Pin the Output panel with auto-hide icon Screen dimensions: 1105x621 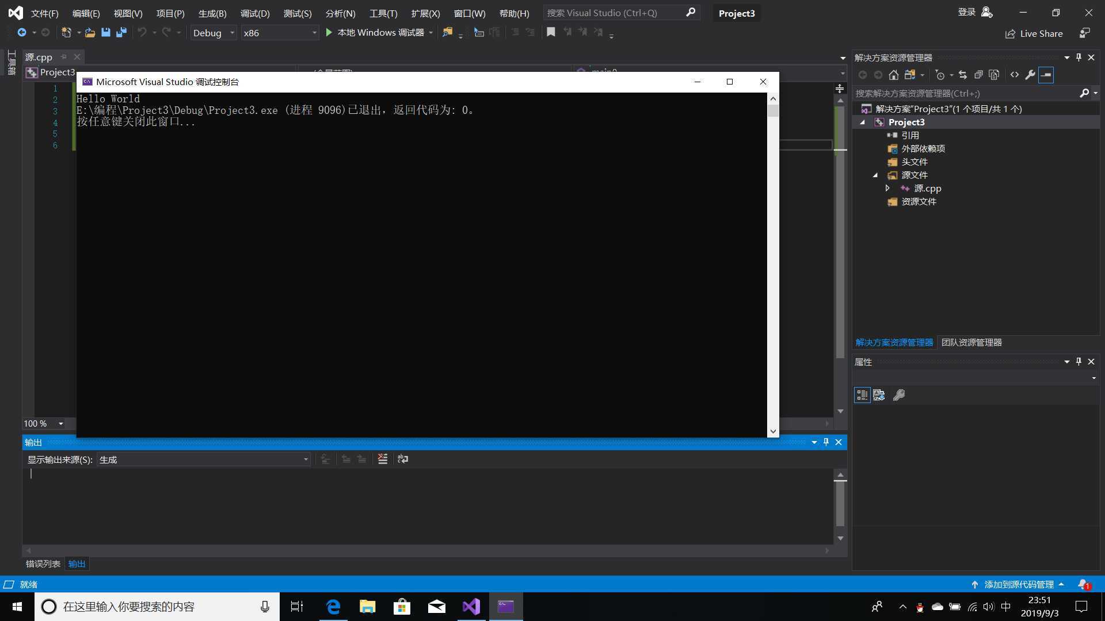(x=826, y=442)
